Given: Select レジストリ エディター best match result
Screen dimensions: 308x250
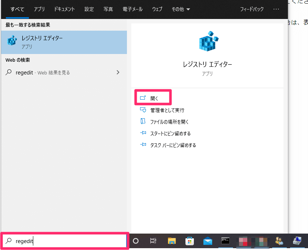Looking at the screenshot, I should click(x=64, y=42).
